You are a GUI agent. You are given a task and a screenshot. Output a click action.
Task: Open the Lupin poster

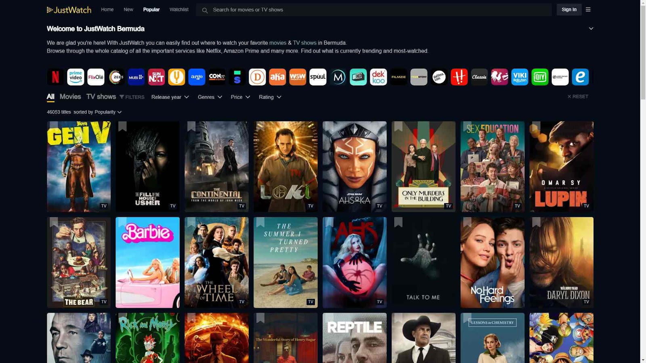pyautogui.click(x=561, y=167)
